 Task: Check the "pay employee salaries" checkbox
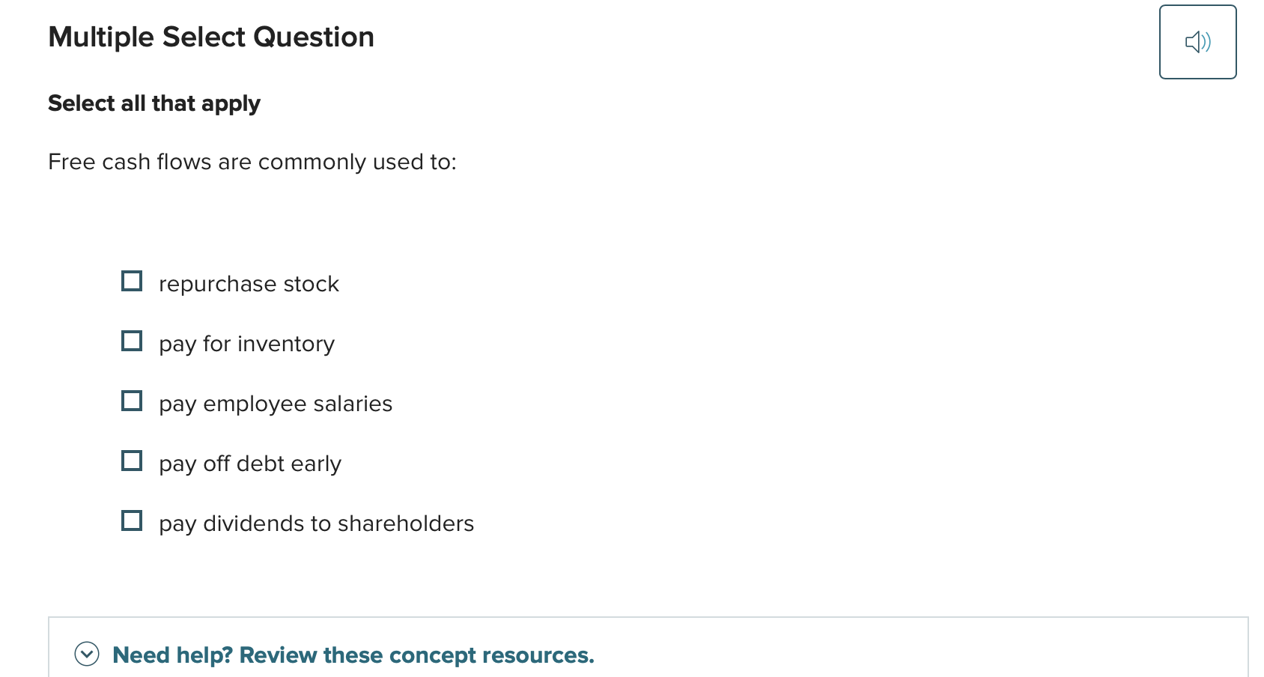[x=132, y=401]
